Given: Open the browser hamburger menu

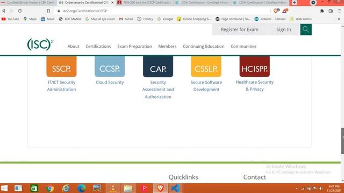Looking at the screenshot, I should tap(339, 11).
